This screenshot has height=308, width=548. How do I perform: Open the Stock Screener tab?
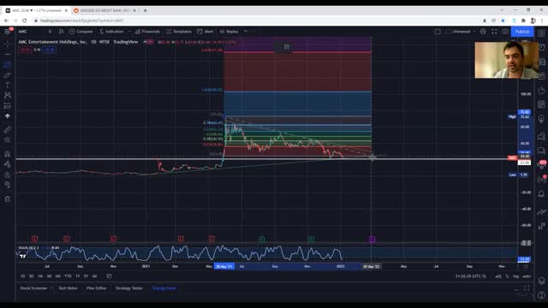point(33,288)
